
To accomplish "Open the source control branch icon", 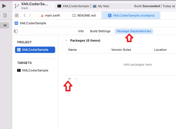I will pos(17,6).
